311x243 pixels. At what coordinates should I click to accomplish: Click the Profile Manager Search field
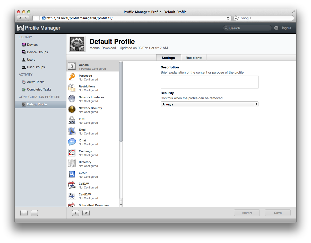click(x=247, y=28)
